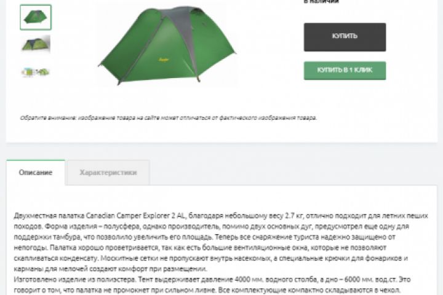Viewport: 443px width, 295px height.
Task: Show the third thumbnail with tent layout views
Action: pyautogui.click(x=36, y=72)
